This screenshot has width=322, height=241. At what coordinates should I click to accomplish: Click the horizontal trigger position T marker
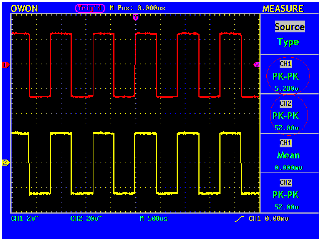pos(135,18)
